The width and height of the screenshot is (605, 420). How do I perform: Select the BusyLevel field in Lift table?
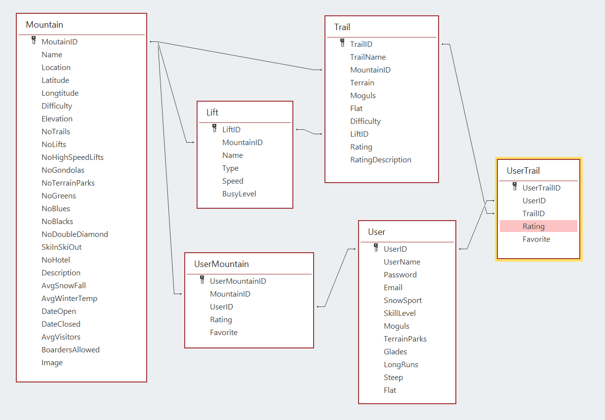(239, 194)
